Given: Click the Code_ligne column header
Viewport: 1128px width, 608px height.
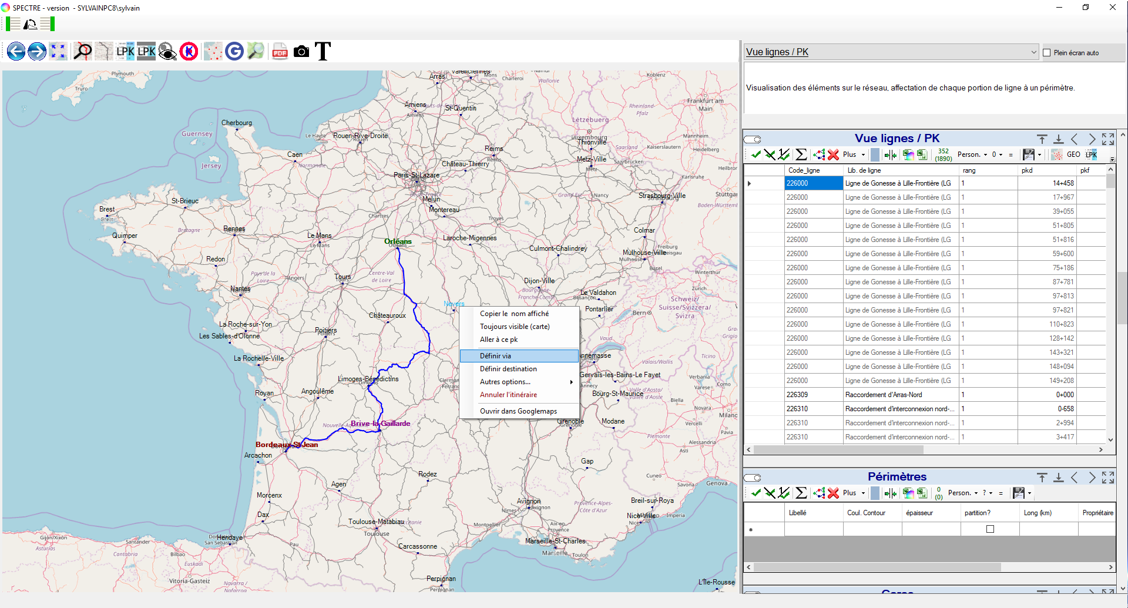Looking at the screenshot, I should [804, 170].
